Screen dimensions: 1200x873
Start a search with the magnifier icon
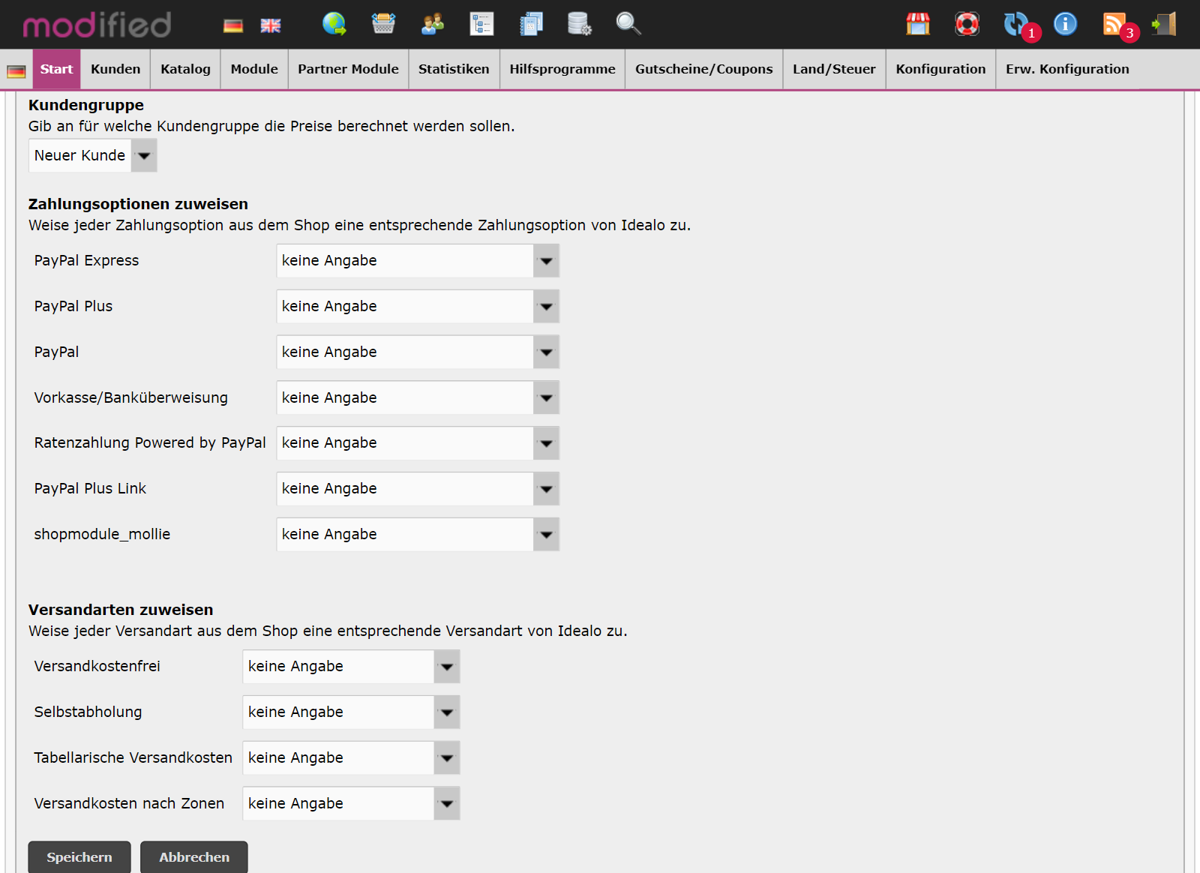[628, 25]
